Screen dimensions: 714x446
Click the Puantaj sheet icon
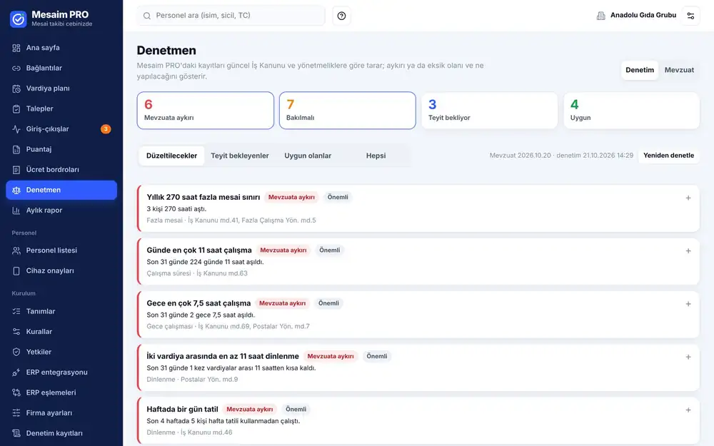pyautogui.click(x=16, y=149)
